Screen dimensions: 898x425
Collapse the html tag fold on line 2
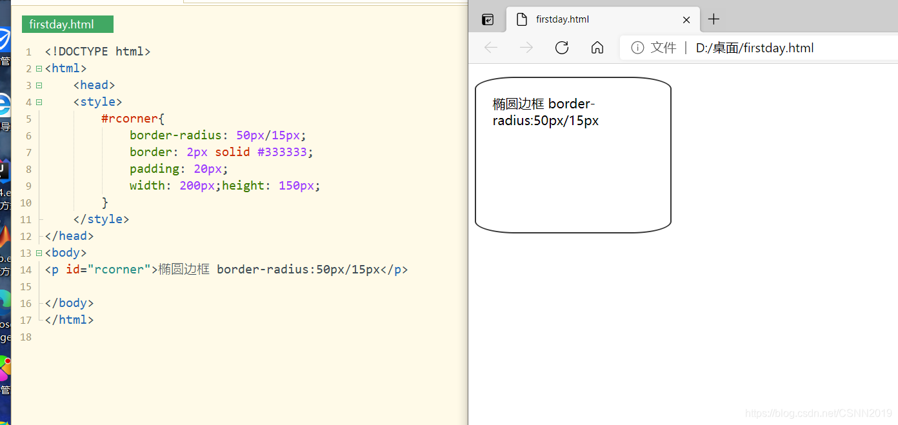(x=39, y=68)
